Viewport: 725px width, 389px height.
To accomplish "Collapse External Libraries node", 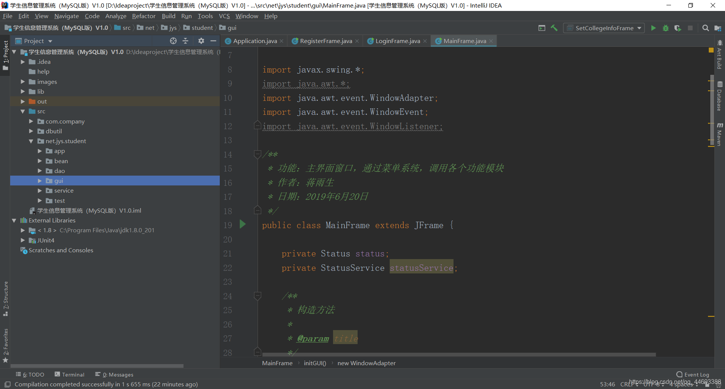I will 14,220.
